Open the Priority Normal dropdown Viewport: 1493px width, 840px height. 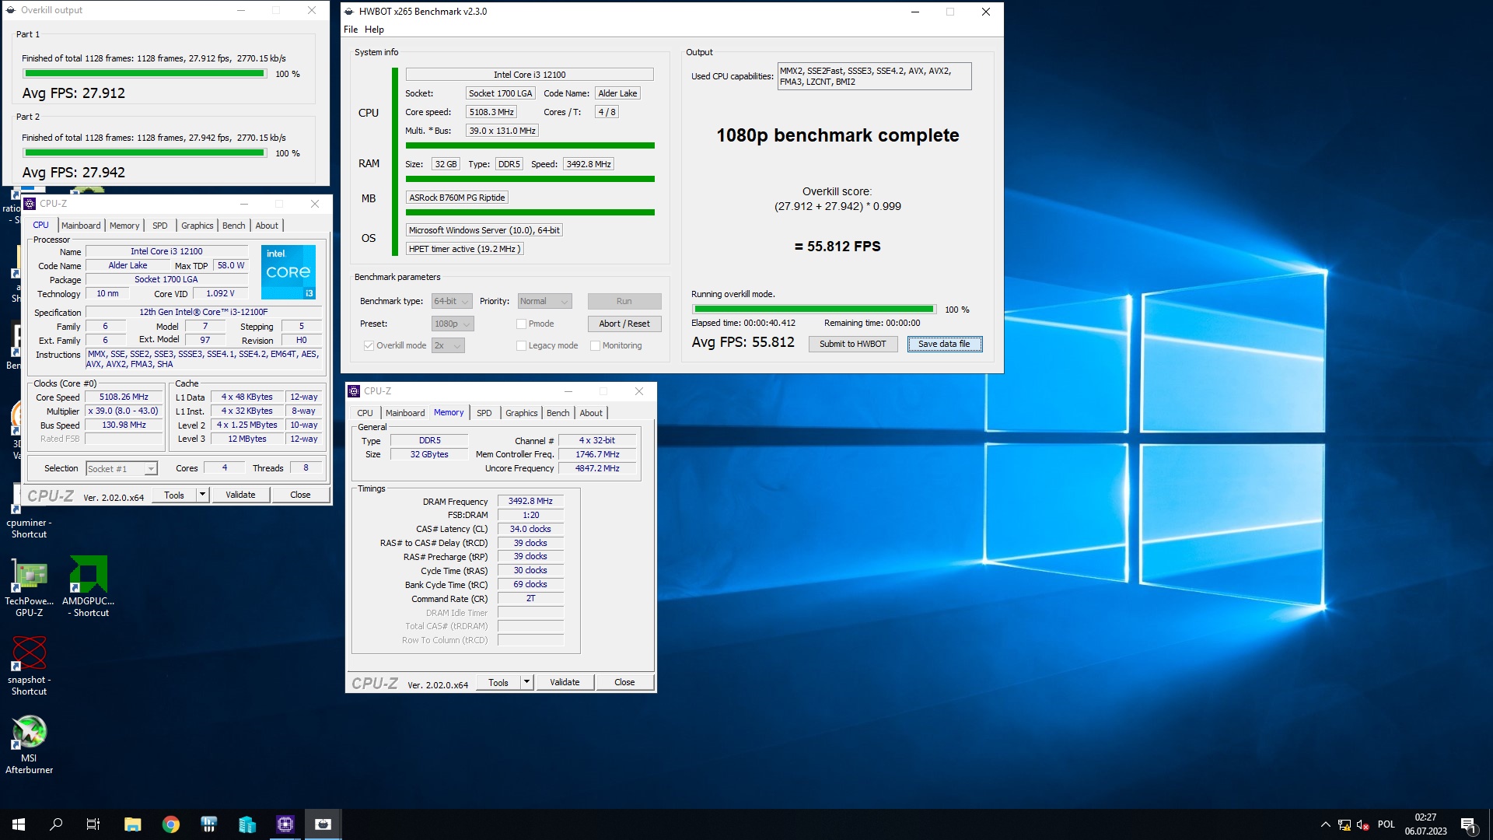[x=545, y=302]
